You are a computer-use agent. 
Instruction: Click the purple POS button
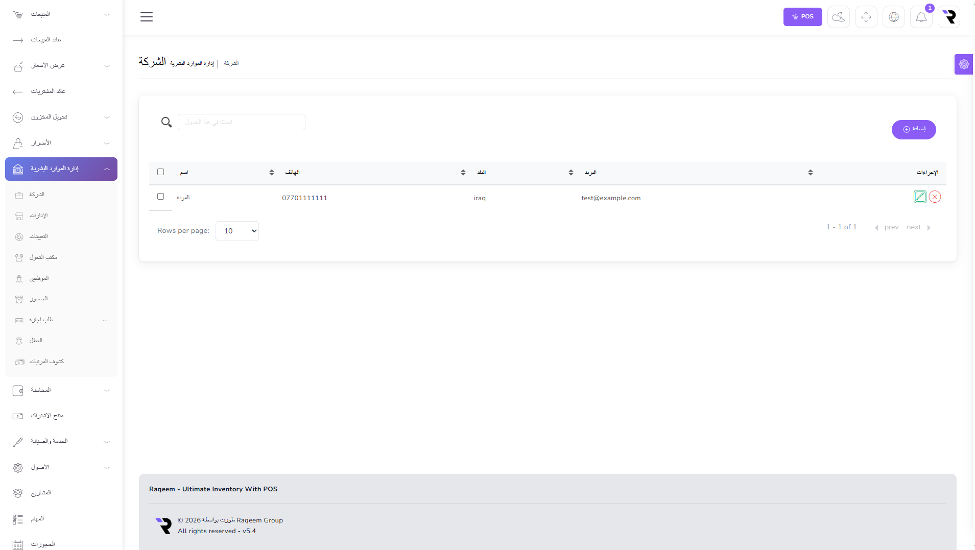point(802,17)
